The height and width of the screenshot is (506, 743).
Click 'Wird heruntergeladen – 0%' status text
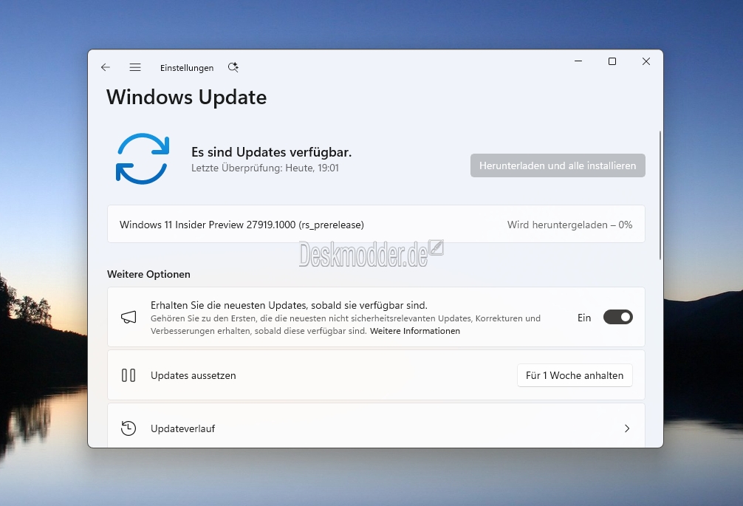[x=569, y=225]
